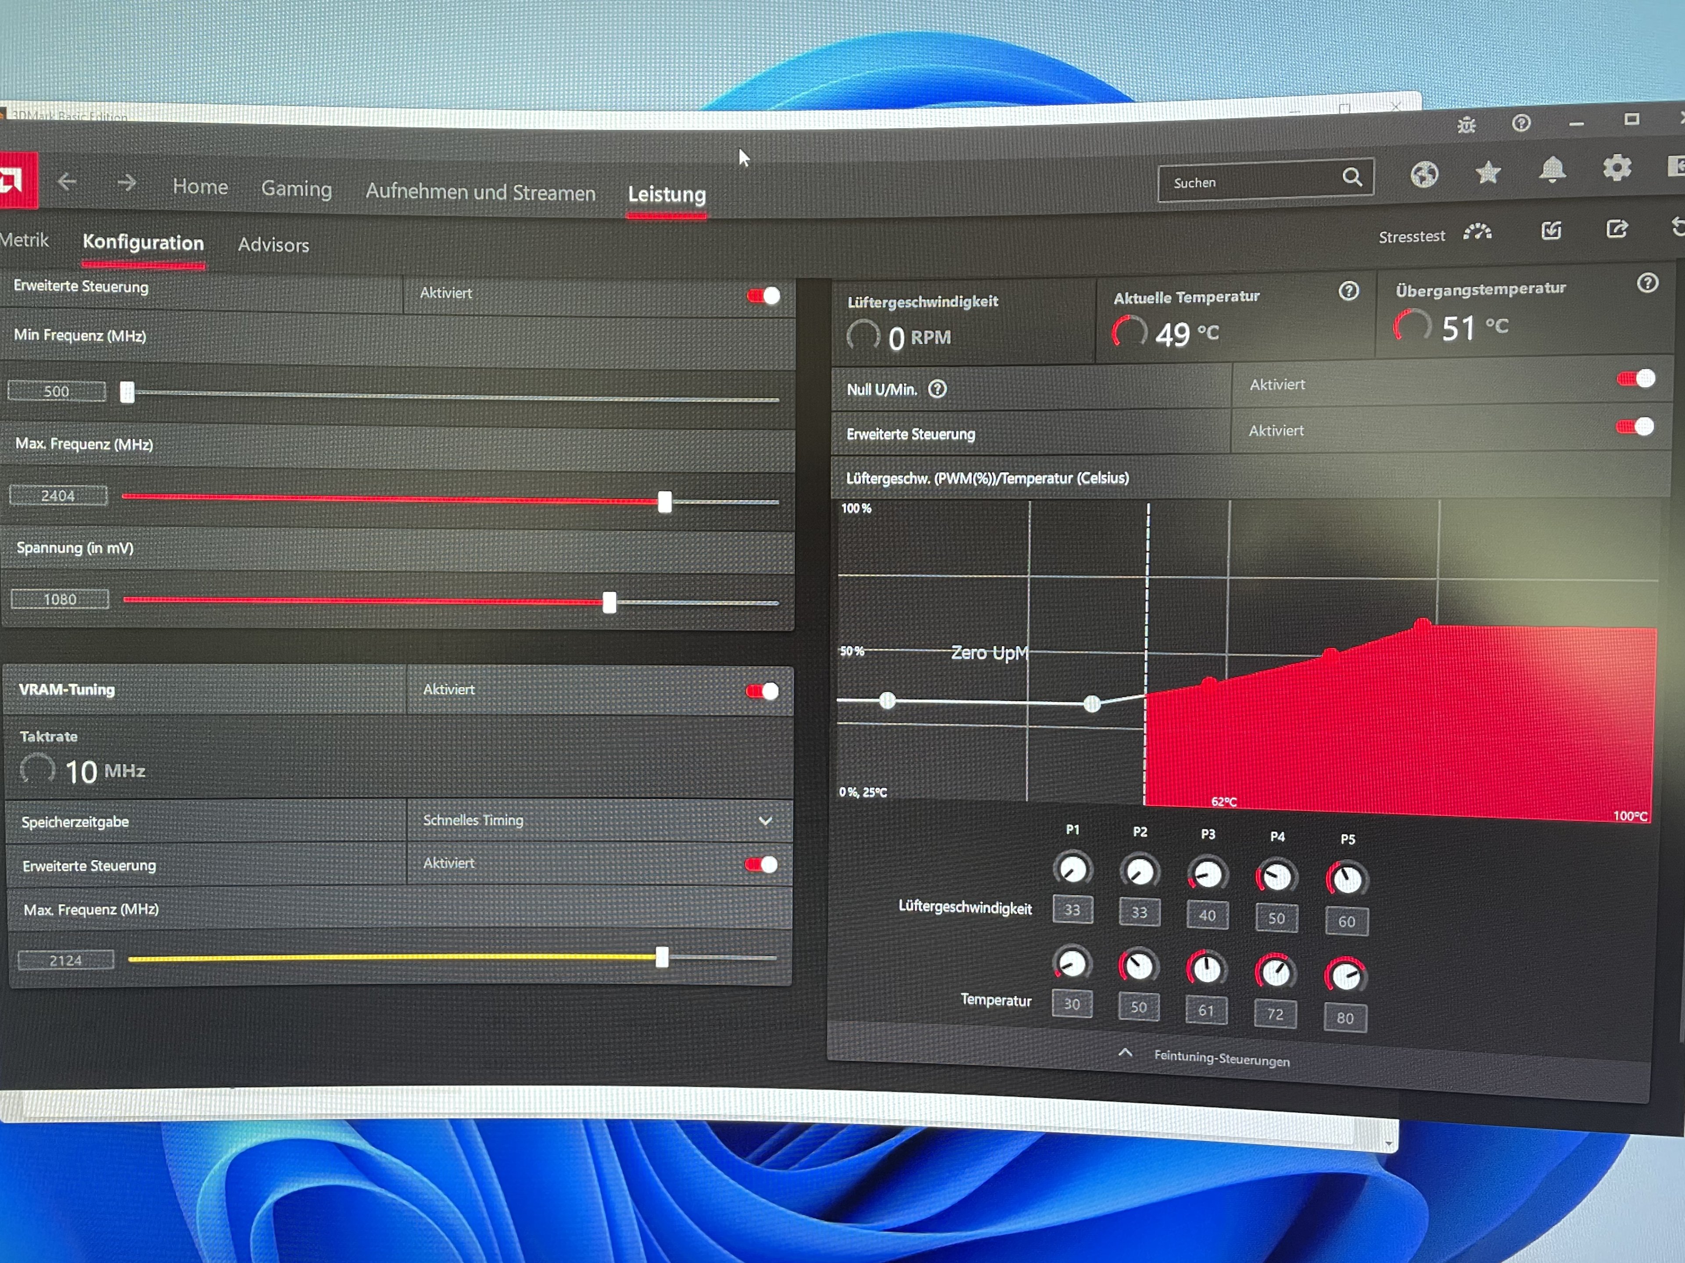Click the forward arrow navigation icon
The image size is (1685, 1263).
126,183
